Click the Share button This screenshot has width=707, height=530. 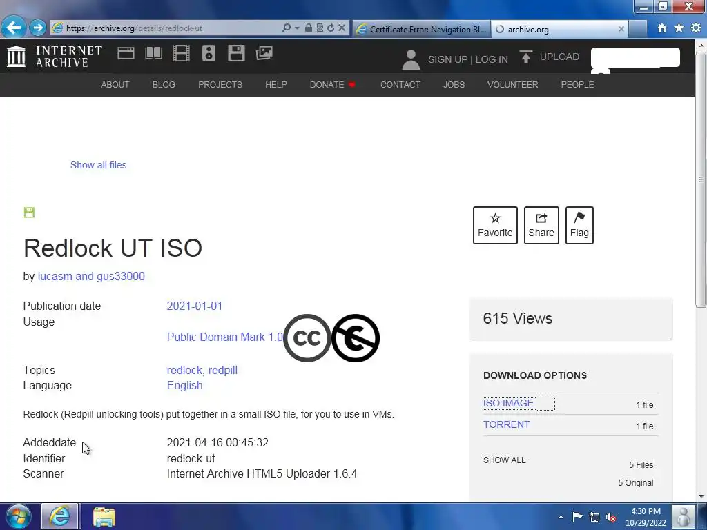[541, 226]
